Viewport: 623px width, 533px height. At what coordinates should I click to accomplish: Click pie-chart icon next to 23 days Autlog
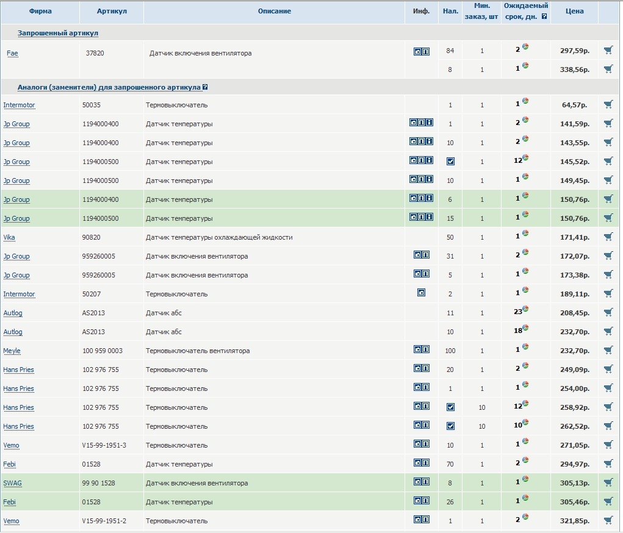click(x=525, y=309)
